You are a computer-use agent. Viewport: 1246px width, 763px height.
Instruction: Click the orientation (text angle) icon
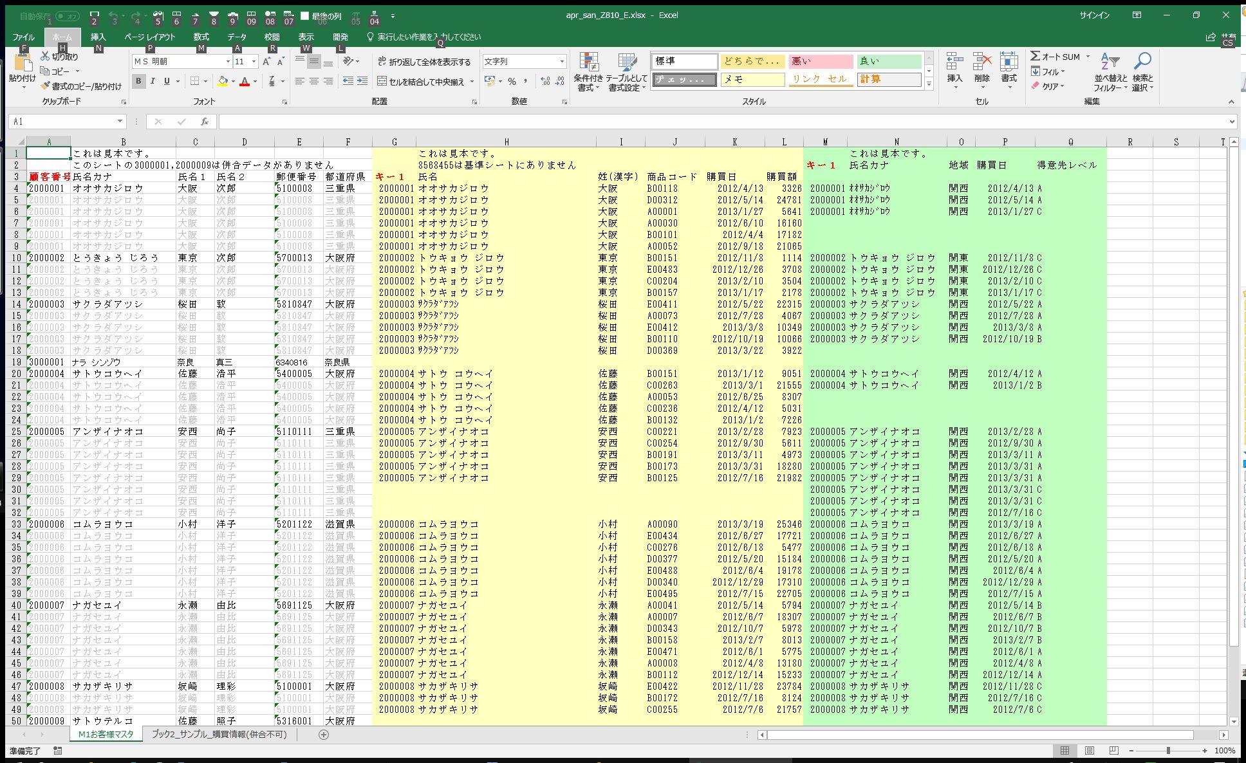click(x=349, y=61)
